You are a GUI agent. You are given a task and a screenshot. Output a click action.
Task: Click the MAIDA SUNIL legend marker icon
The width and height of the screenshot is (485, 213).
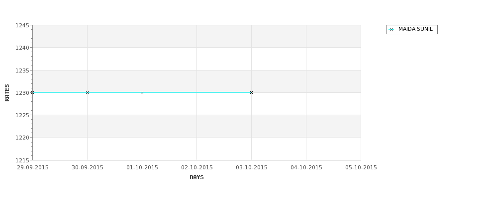click(x=391, y=30)
